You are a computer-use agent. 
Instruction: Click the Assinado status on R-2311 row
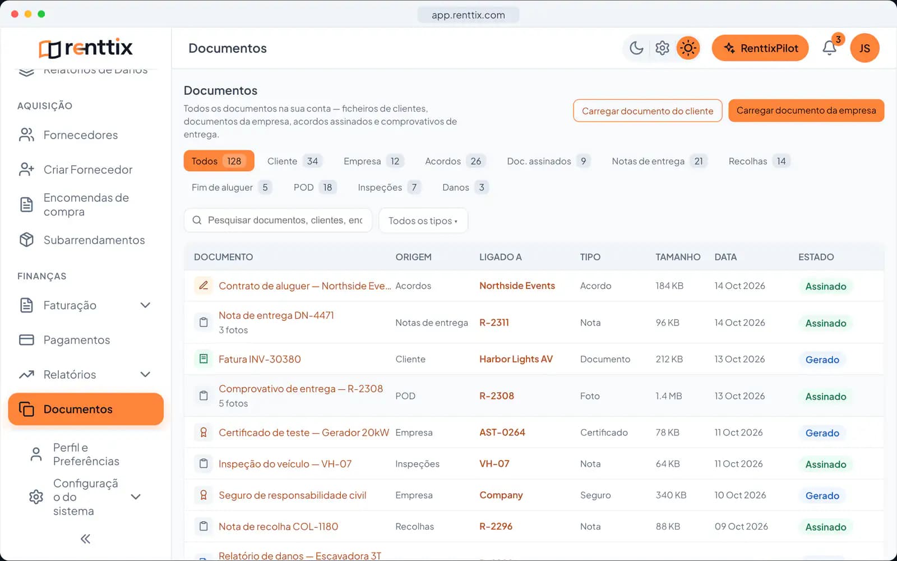point(826,323)
